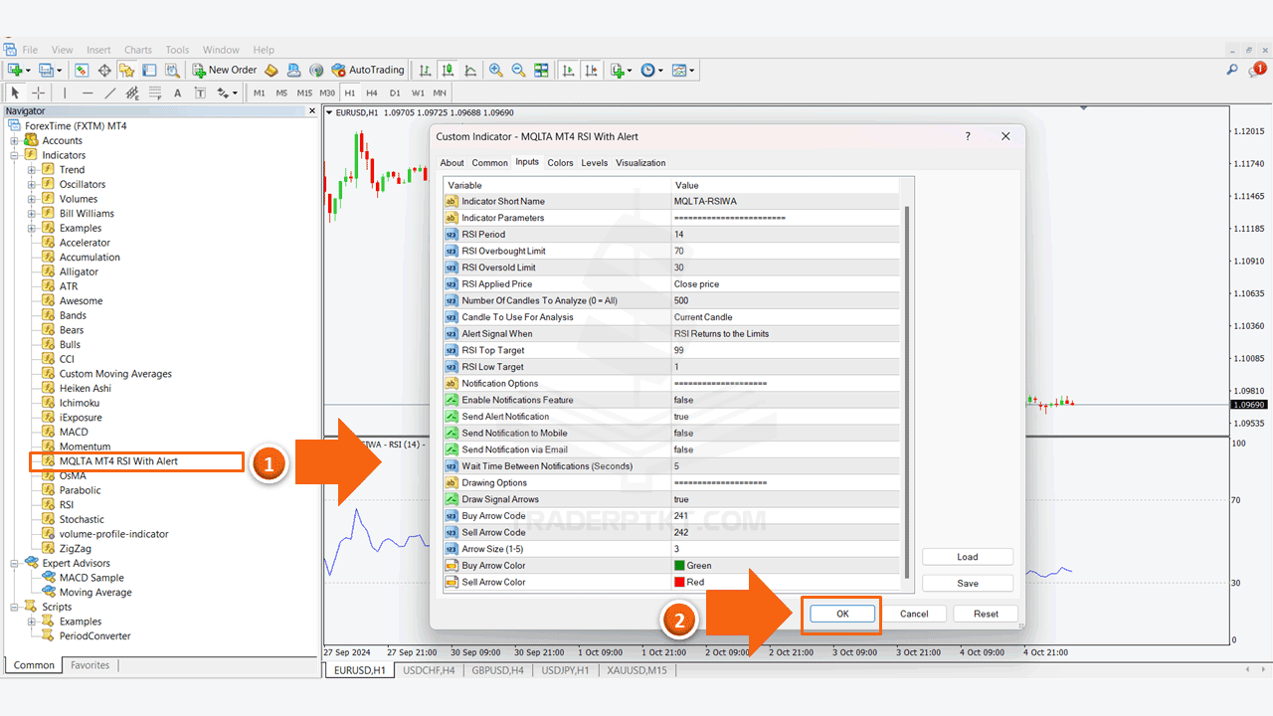Expand the Trend indicators folder
This screenshot has width=1273, height=716.
[32, 170]
